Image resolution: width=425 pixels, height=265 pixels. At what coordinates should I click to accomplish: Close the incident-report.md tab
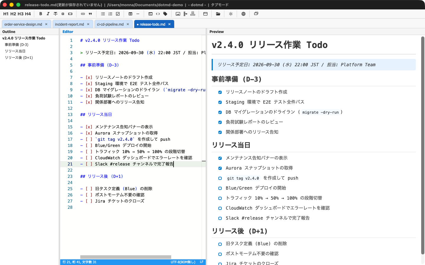click(x=88, y=24)
